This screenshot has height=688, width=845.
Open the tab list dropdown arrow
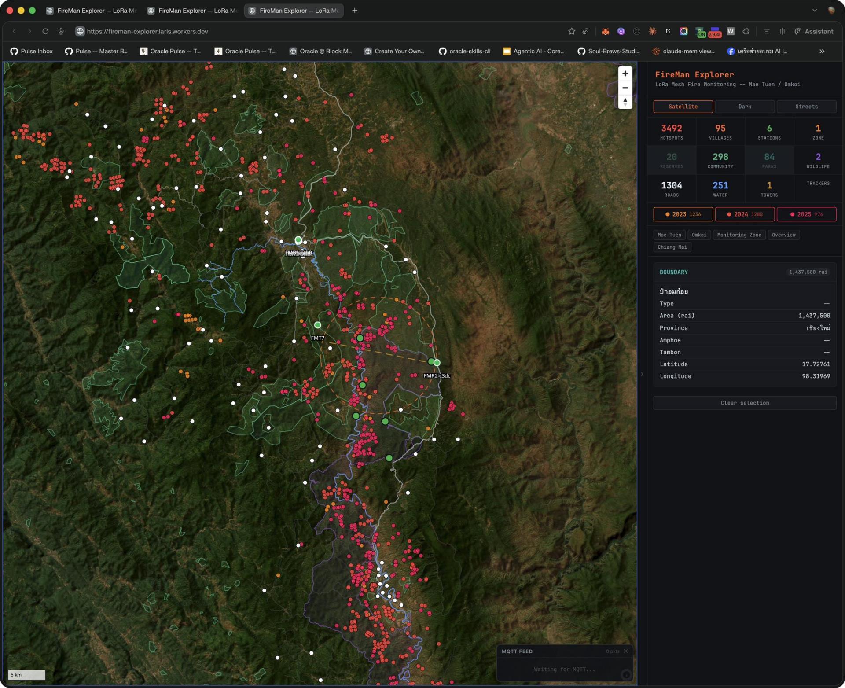pos(815,10)
